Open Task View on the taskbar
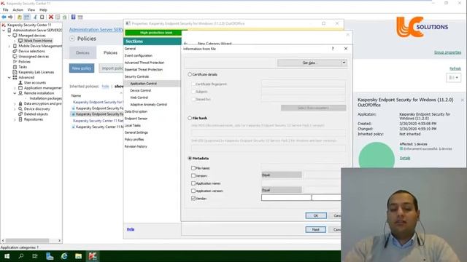Viewport: 467px width, 262px height. pos(35,256)
